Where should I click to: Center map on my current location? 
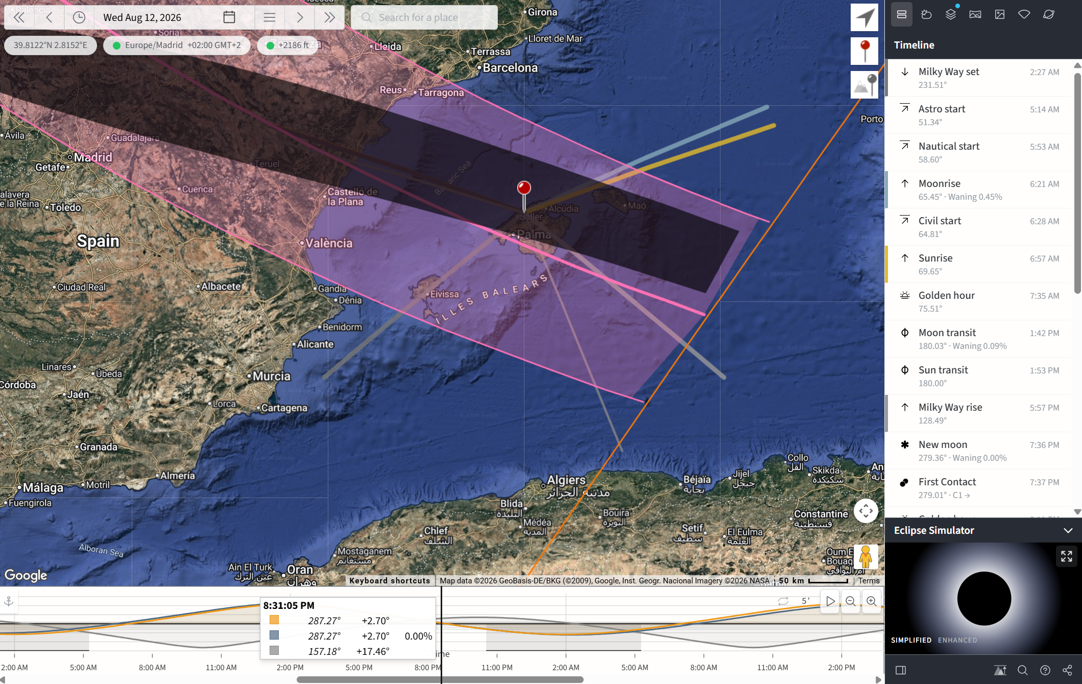(x=864, y=17)
